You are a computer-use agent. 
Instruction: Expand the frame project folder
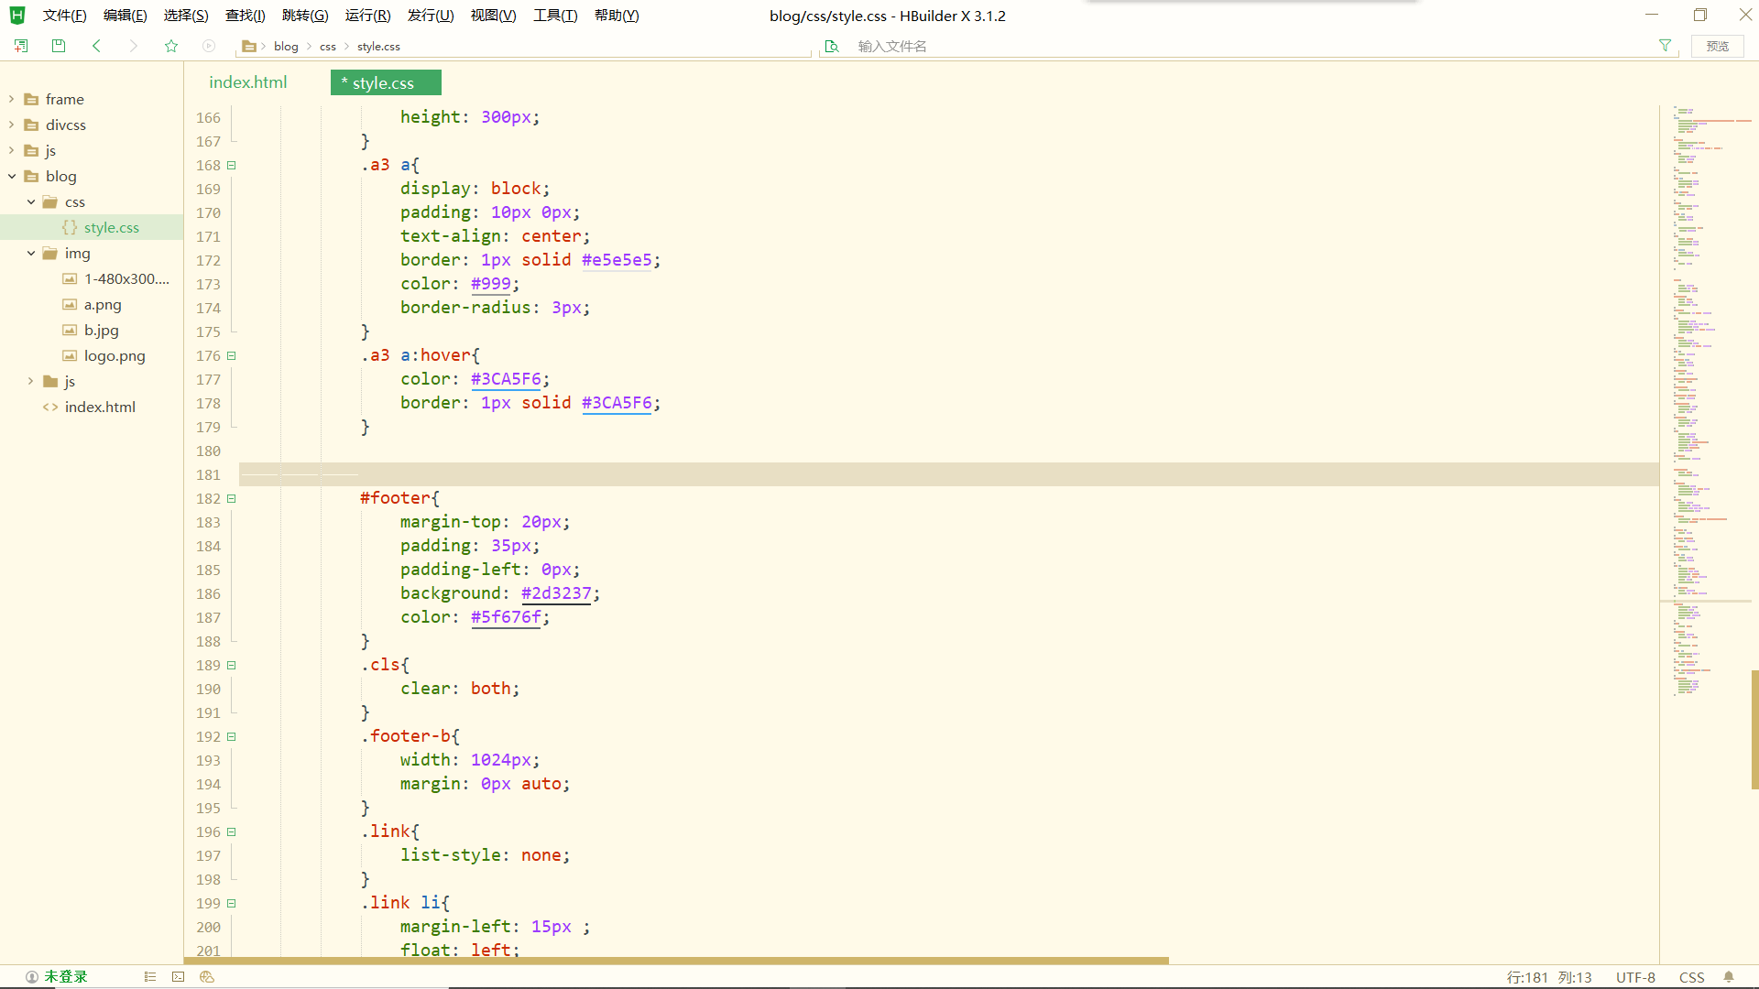pyautogui.click(x=12, y=99)
